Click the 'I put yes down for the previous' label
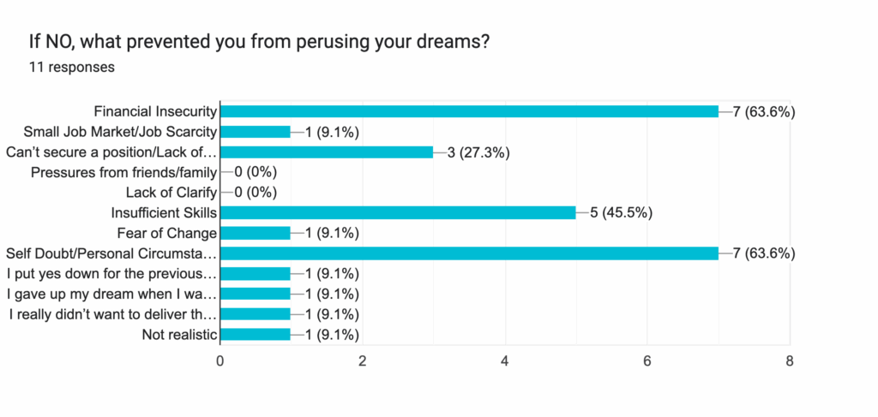The width and height of the screenshot is (878, 417). [111, 274]
